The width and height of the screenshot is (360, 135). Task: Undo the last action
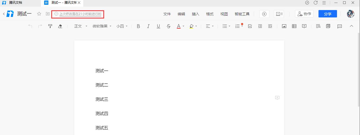[30, 26]
